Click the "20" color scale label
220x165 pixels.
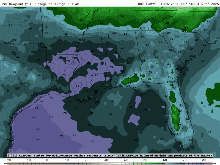(86, 160)
